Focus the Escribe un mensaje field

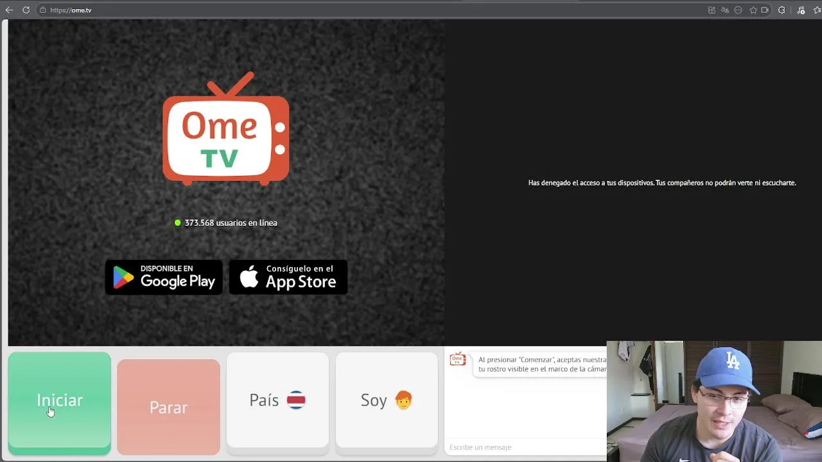(527, 447)
